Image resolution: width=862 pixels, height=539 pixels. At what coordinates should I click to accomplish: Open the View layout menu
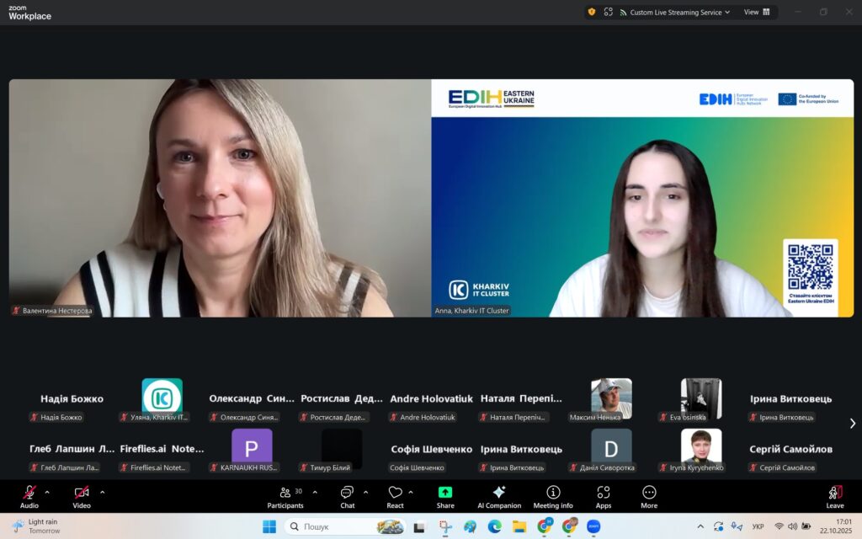pos(756,12)
